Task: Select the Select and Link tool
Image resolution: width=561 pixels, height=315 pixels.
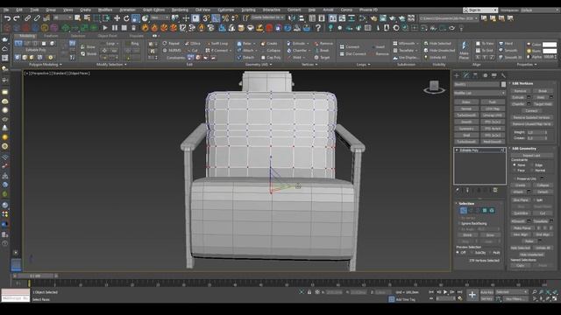Action: [27, 18]
